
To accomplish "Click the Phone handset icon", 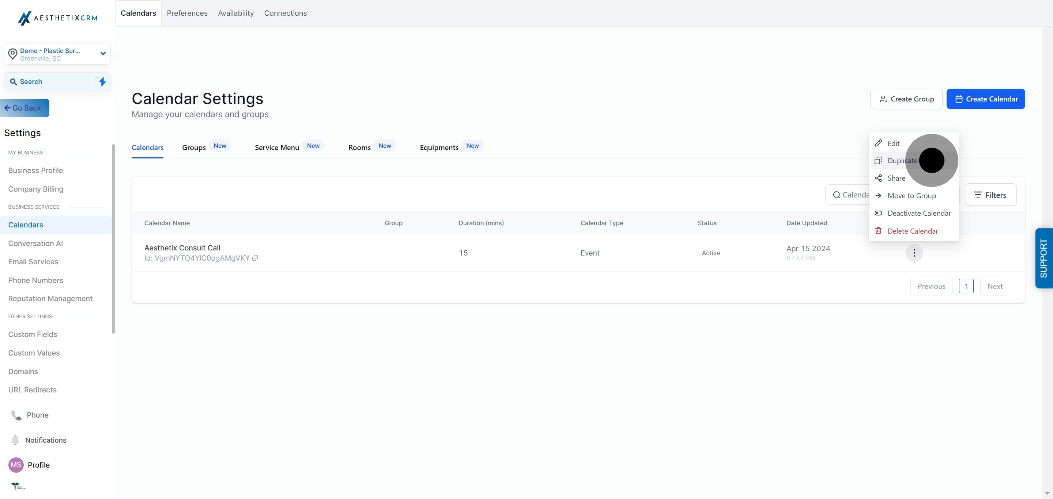I will [x=16, y=415].
